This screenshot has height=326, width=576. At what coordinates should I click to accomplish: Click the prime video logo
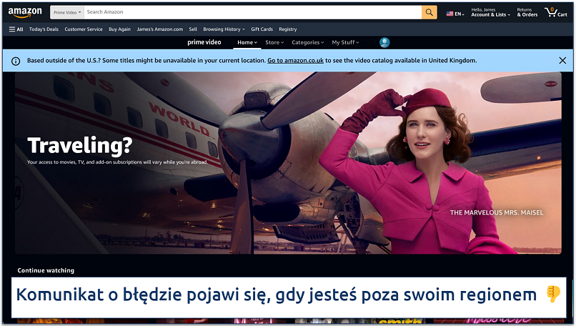204,42
